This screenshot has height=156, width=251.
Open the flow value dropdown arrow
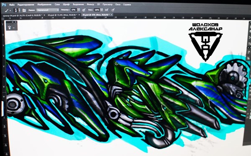[102, 10]
